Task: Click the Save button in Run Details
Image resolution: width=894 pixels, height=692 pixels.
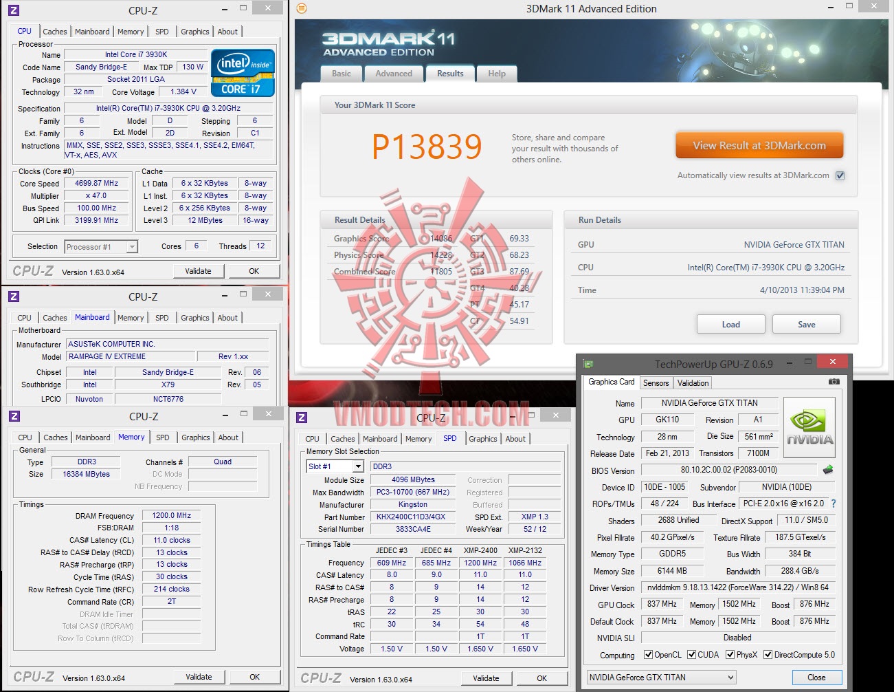Action: click(807, 325)
